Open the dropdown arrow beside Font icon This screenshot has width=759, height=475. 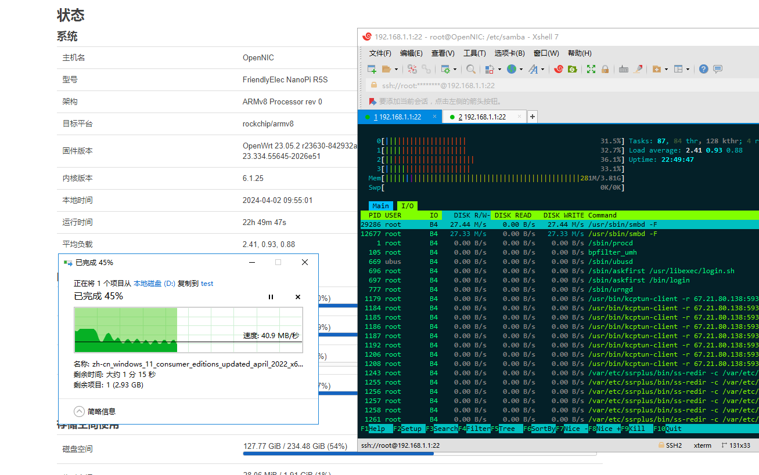(x=543, y=69)
